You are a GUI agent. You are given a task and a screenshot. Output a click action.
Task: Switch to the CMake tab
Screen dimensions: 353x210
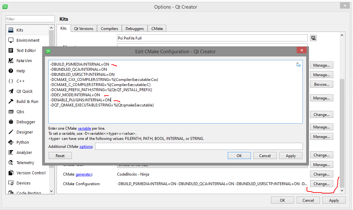point(157,28)
